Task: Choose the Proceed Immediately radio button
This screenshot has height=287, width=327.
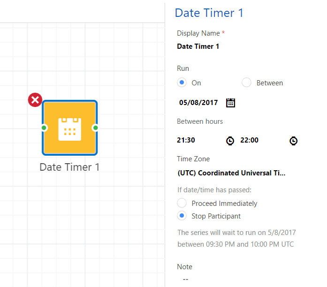Action: (x=182, y=204)
